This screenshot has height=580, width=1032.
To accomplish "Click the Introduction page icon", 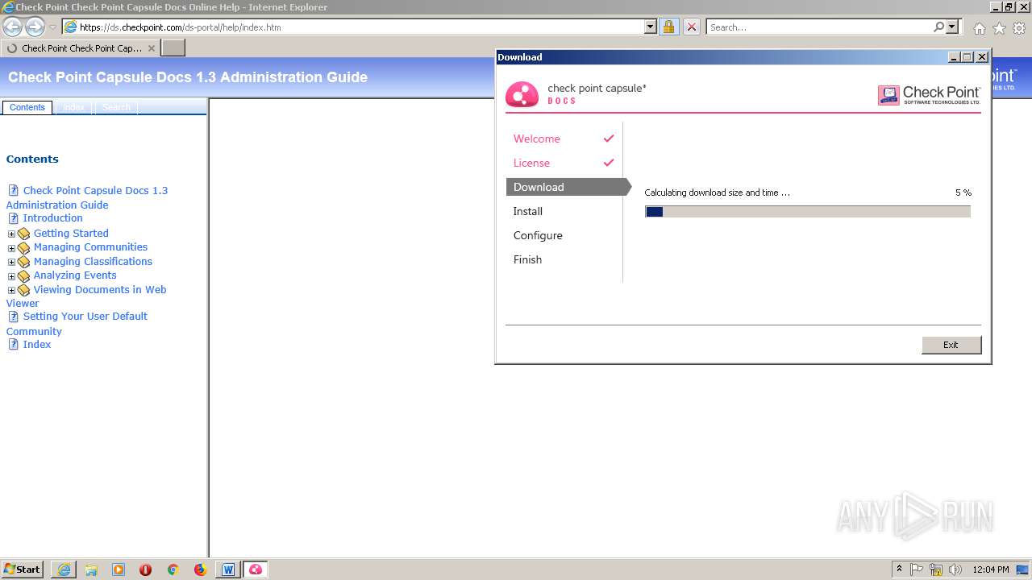I will pos(13,218).
